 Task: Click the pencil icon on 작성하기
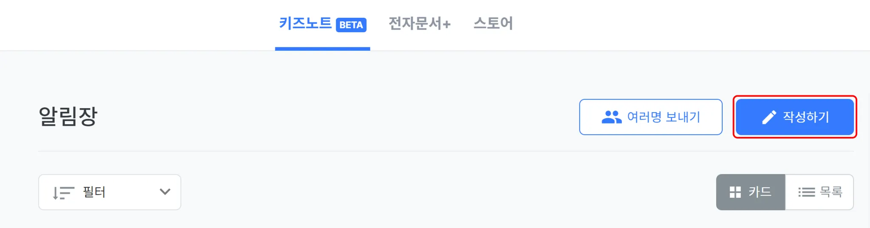coord(769,117)
